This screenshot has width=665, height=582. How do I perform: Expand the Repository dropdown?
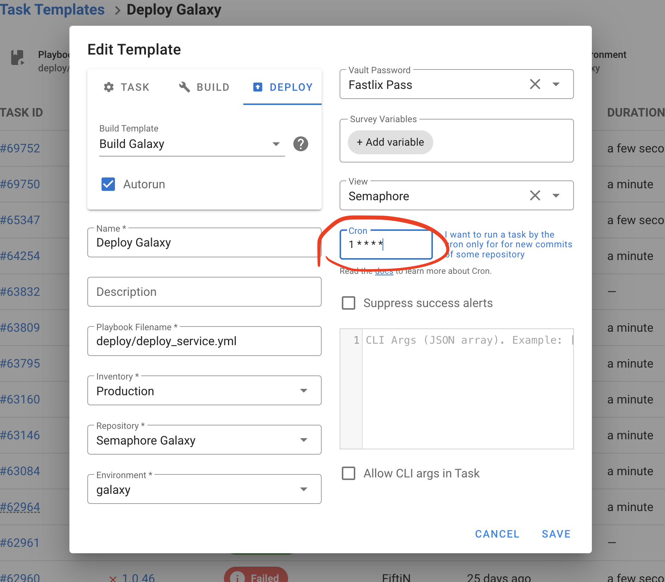[304, 440]
